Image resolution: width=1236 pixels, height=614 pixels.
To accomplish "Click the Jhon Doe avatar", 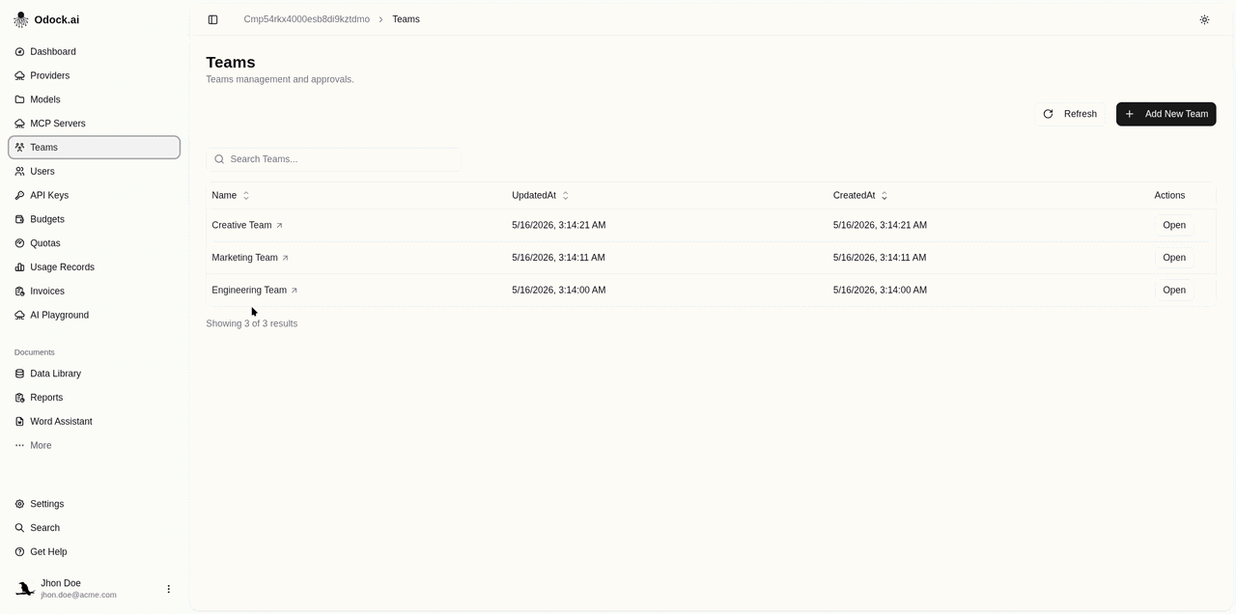I will [25, 589].
